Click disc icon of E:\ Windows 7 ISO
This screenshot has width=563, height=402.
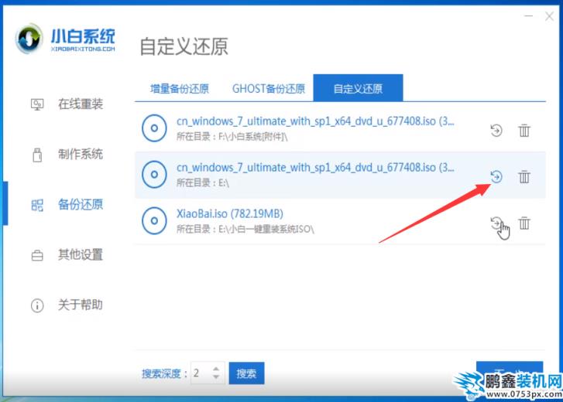[x=154, y=175]
